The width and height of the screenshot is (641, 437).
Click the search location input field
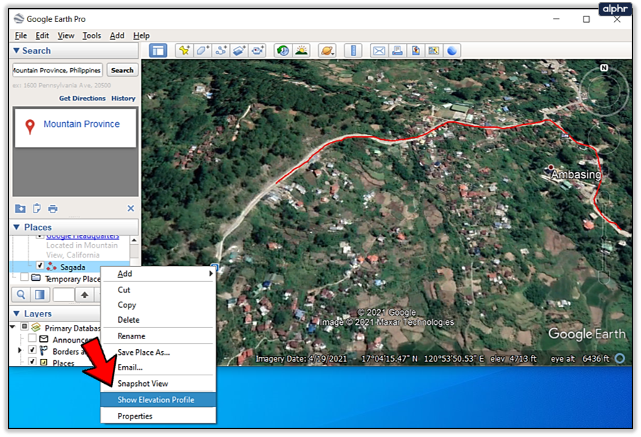[x=57, y=70]
